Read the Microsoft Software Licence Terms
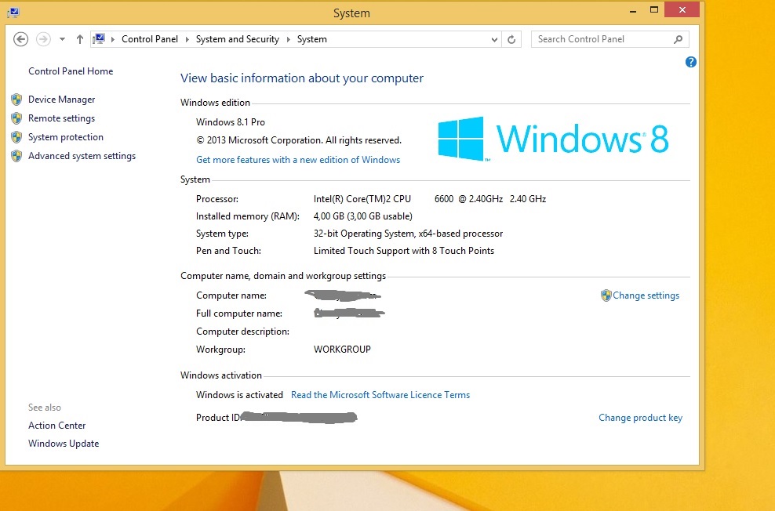The width and height of the screenshot is (775, 511). [380, 394]
